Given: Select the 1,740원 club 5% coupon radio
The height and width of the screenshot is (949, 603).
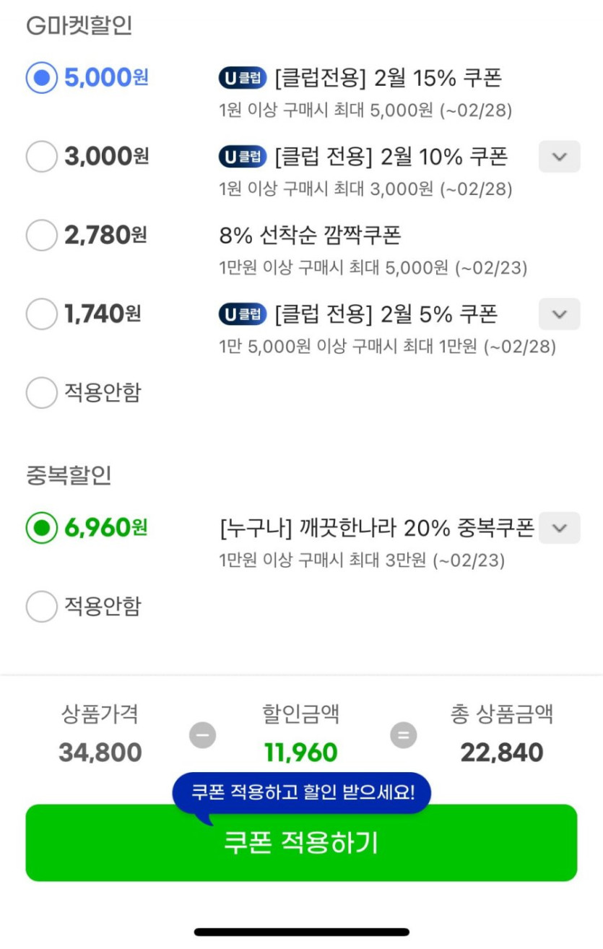Looking at the screenshot, I should [x=41, y=314].
